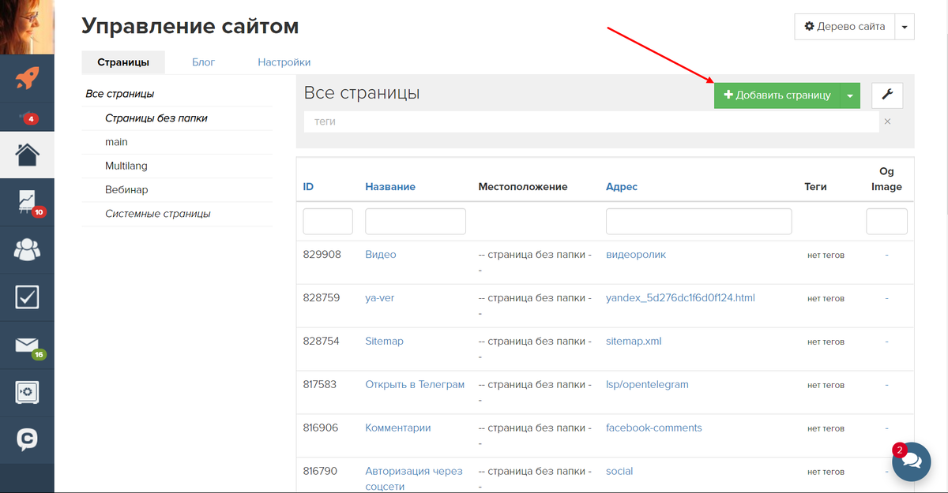Expand the arrow next to Добавить страницу
The width and height of the screenshot is (948, 493).
pyautogui.click(x=849, y=95)
